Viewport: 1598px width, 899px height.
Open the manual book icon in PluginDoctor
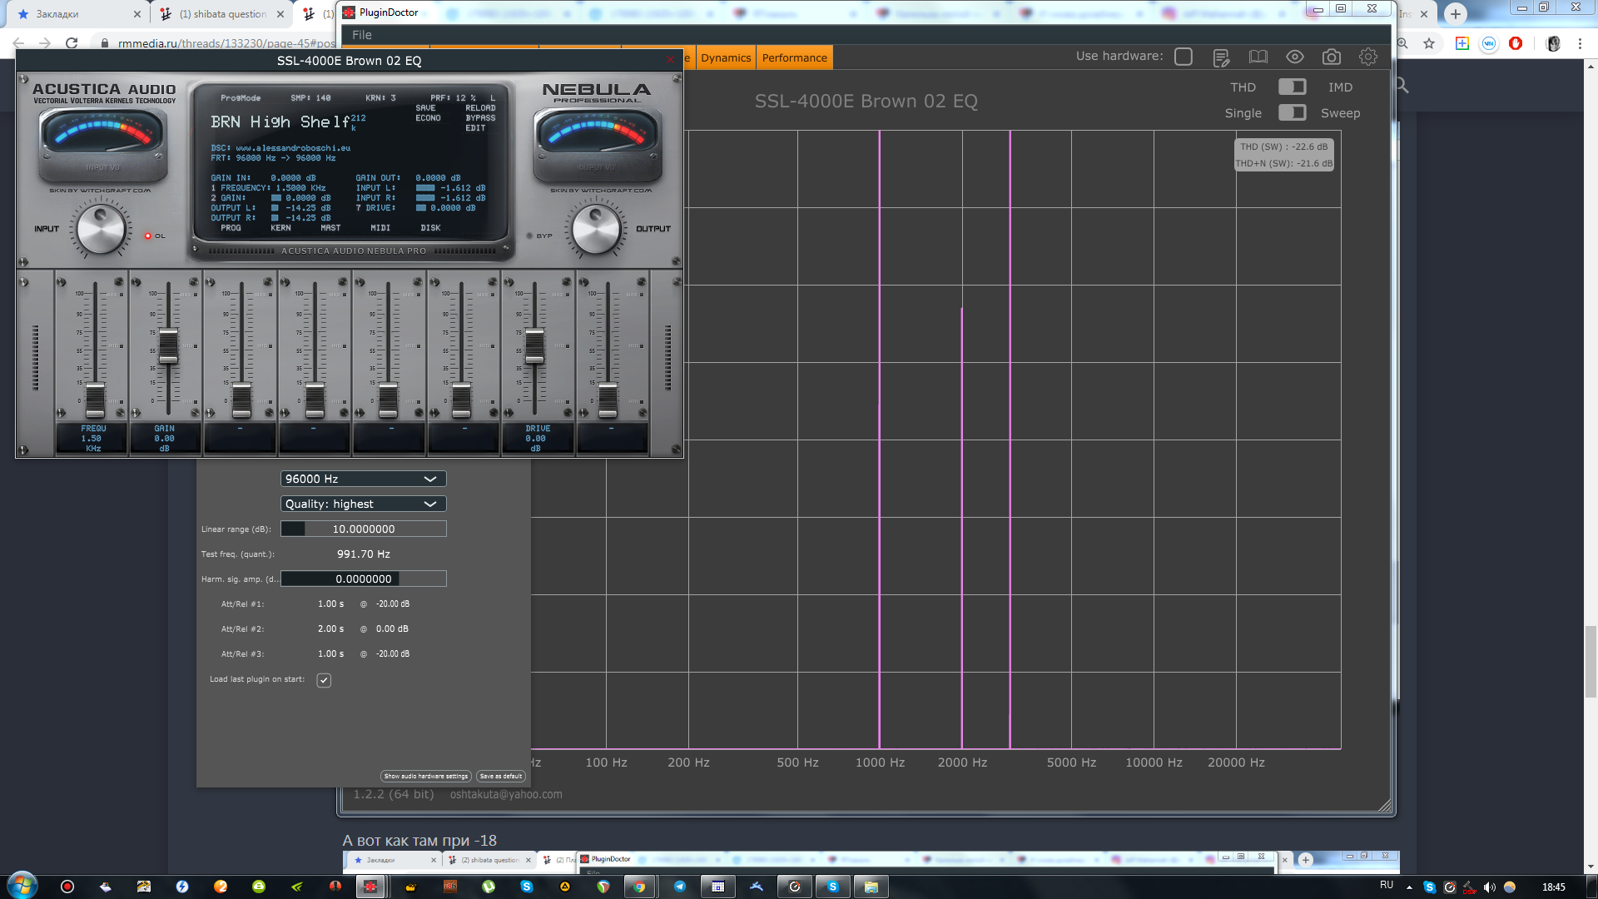(1258, 57)
